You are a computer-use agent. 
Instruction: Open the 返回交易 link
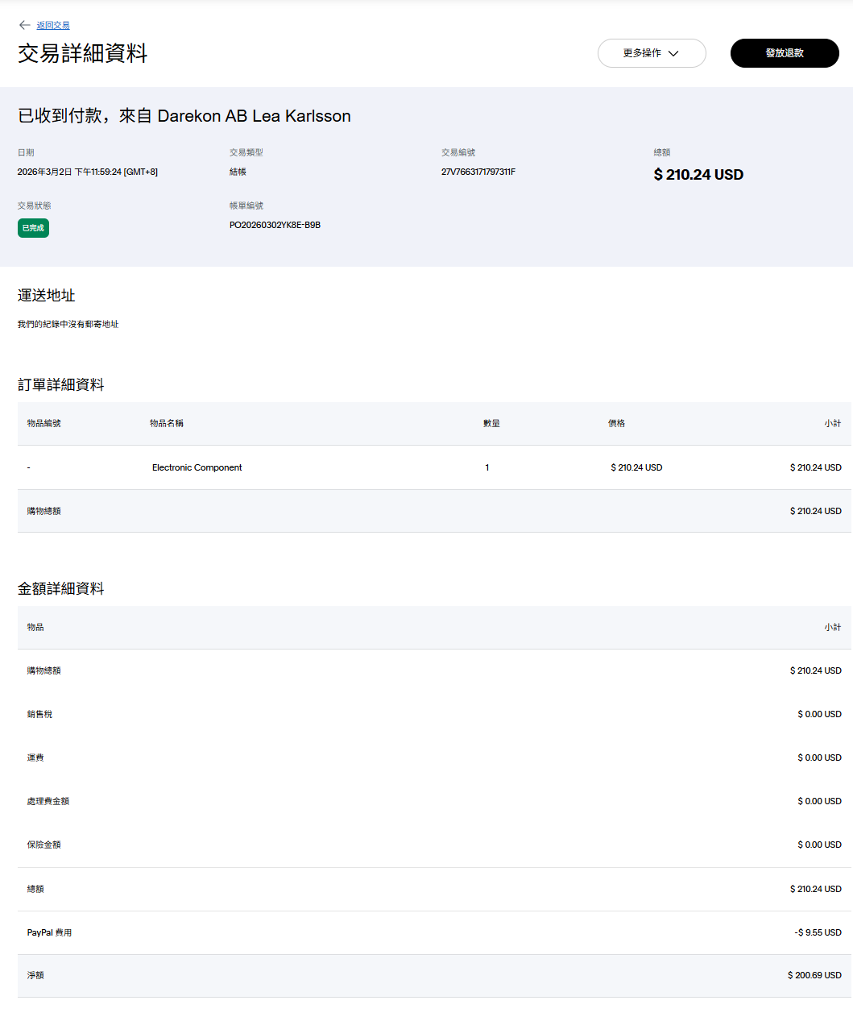pyautogui.click(x=53, y=26)
